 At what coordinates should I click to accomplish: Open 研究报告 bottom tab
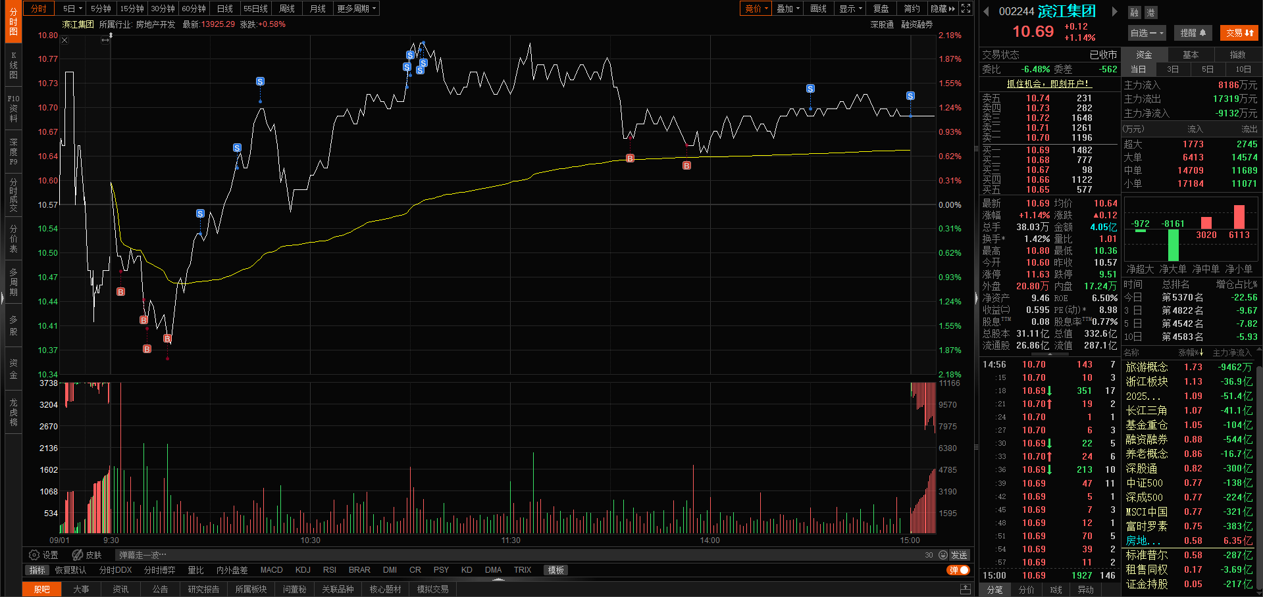[x=203, y=589]
